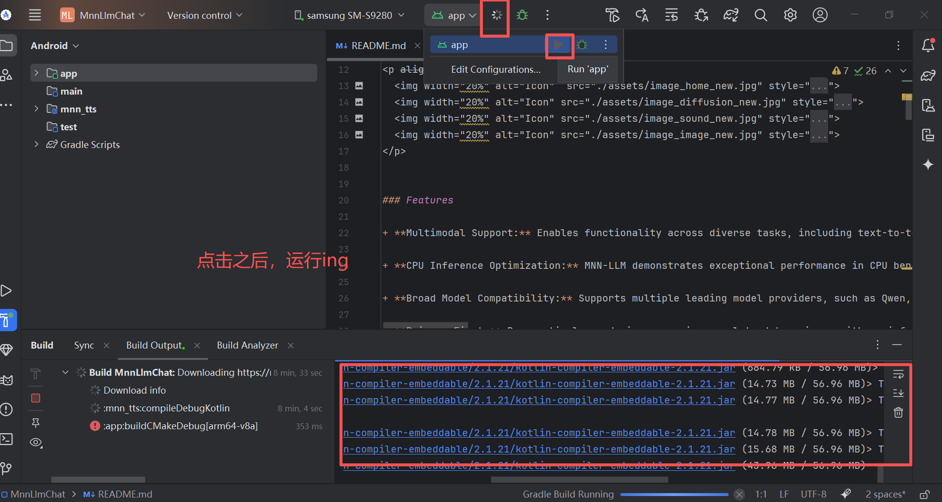
Task: Select the test folder in project tree
Action: click(68, 127)
